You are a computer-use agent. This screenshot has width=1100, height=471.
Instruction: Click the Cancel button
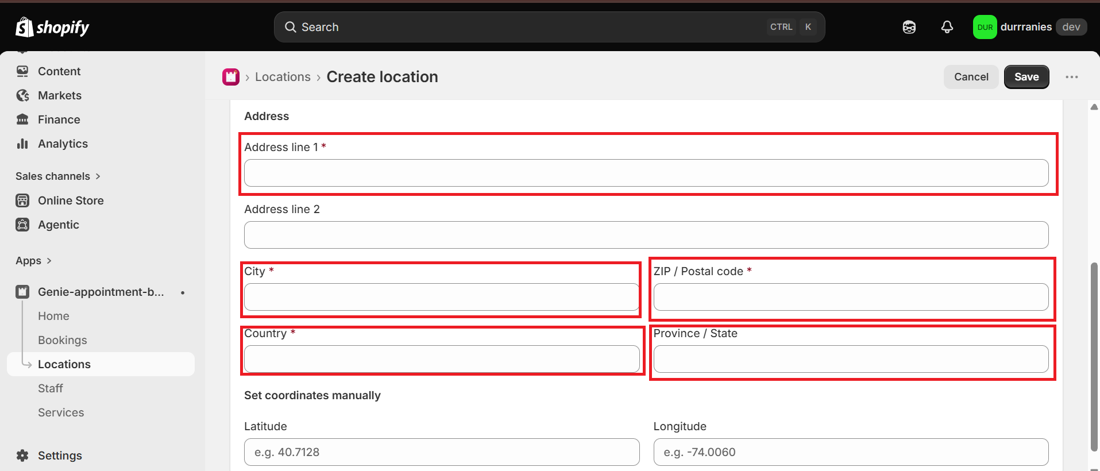tap(971, 77)
